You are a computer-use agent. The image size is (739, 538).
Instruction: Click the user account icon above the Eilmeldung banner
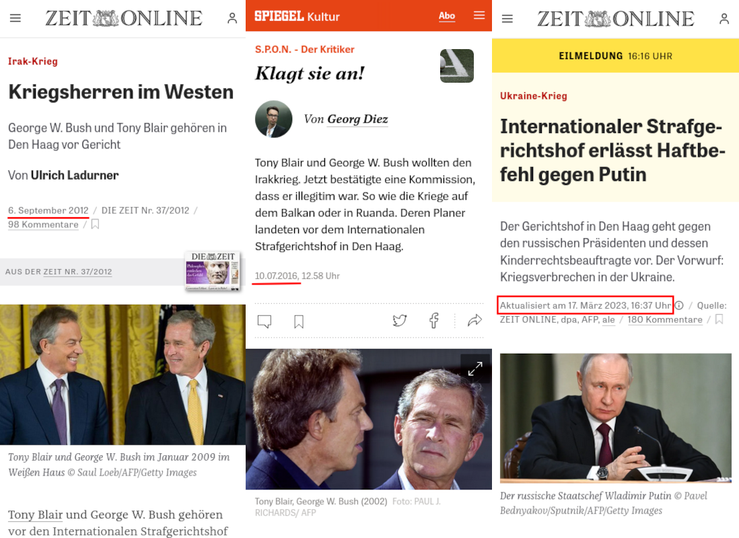[x=724, y=18]
